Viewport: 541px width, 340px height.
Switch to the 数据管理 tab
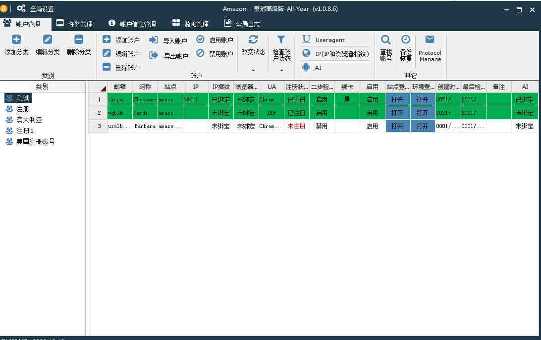pos(190,24)
